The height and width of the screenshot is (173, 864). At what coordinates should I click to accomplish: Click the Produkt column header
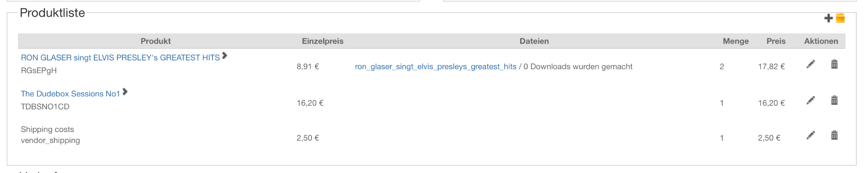pyautogui.click(x=156, y=41)
